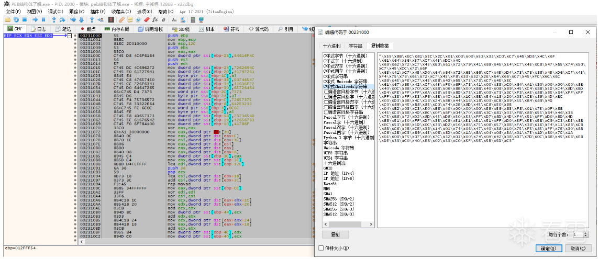Click the format list horizontal scrollbar
This screenshot has width=598, height=259.
click(x=348, y=225)
